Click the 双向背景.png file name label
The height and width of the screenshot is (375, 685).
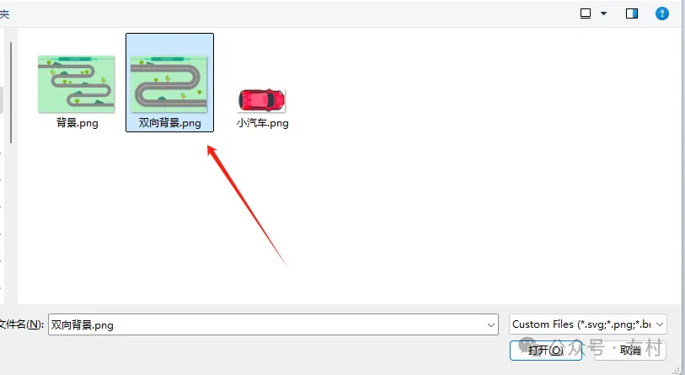(x=169, y=123)
